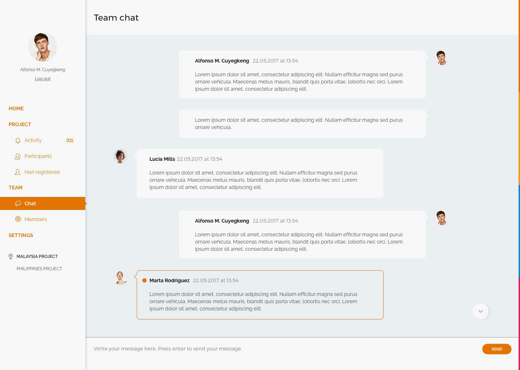Switch to the Philippines Project
This screenshot has width=520, height=370.
[39, 269]
